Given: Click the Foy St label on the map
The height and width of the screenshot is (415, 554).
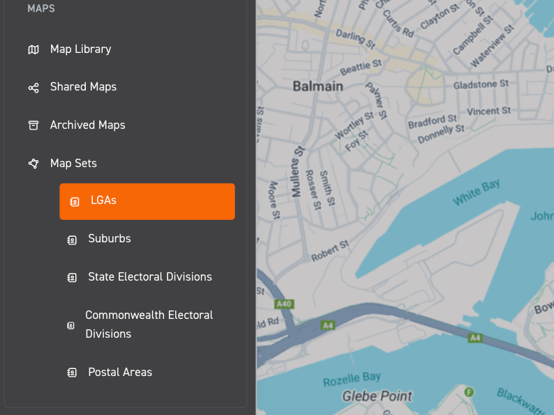Looking at the screenshot, I should point(357,141).
